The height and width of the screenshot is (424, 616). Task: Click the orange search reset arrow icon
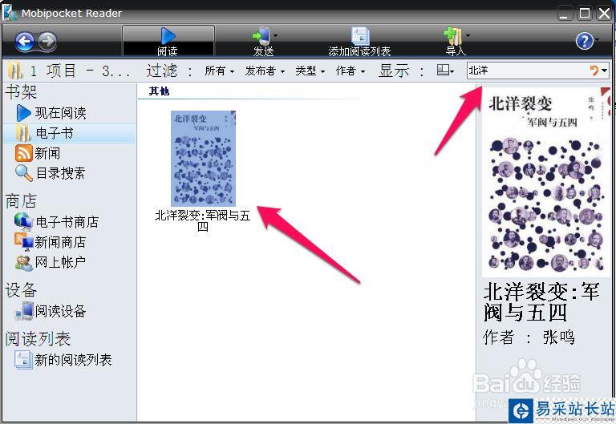point(594,71)
